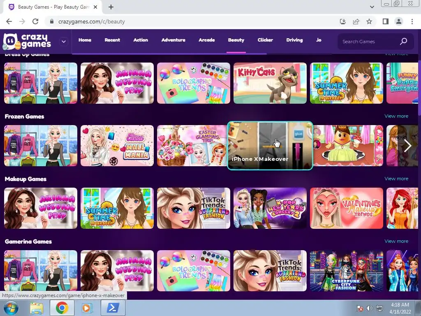The width and height of the screenshot is (421, 316).
Task: Open Funny Puppy Emergency thumbnail
Action: [x=402, y=83]
